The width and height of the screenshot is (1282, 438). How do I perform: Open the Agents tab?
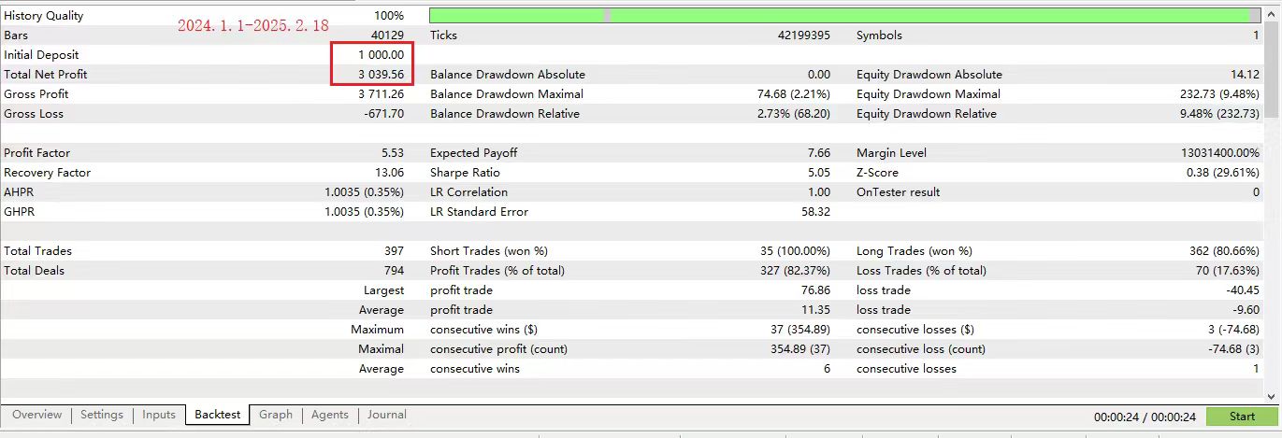[x=330, y=415]
